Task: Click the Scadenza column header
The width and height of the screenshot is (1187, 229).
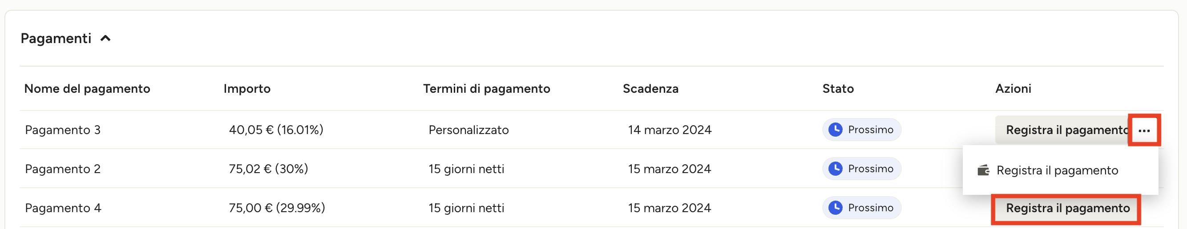Action: pyautogui.click(x=650, y=89)
